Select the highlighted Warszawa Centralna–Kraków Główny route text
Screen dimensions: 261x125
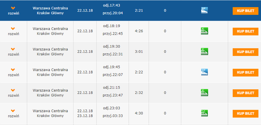coord(50,10)
